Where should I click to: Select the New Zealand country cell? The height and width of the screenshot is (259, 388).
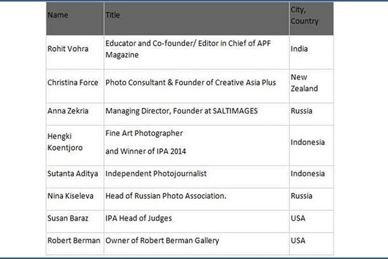(x=304, y=83)
